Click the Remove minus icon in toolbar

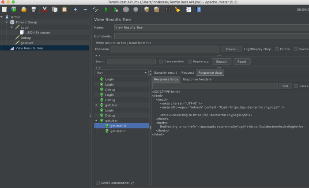click(85, 9)
